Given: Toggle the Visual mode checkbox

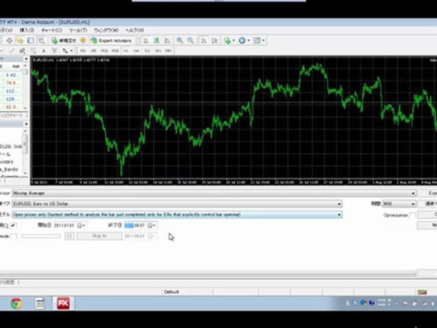Looking at the screenshot, I should point(13,236).
